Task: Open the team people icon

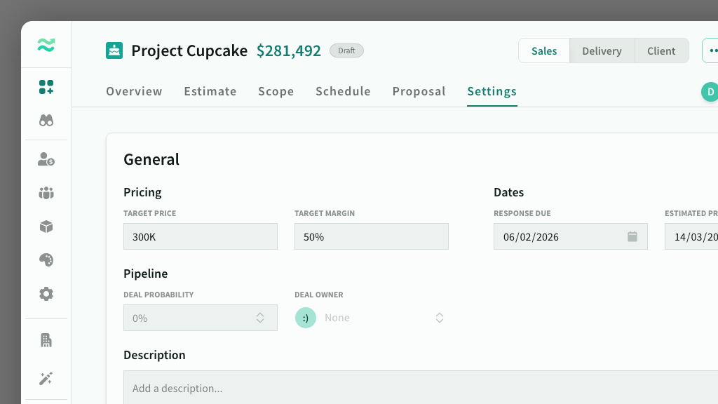Action: 46,193
